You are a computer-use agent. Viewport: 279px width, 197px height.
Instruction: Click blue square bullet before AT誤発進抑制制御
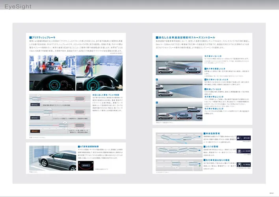click(79, 147)
